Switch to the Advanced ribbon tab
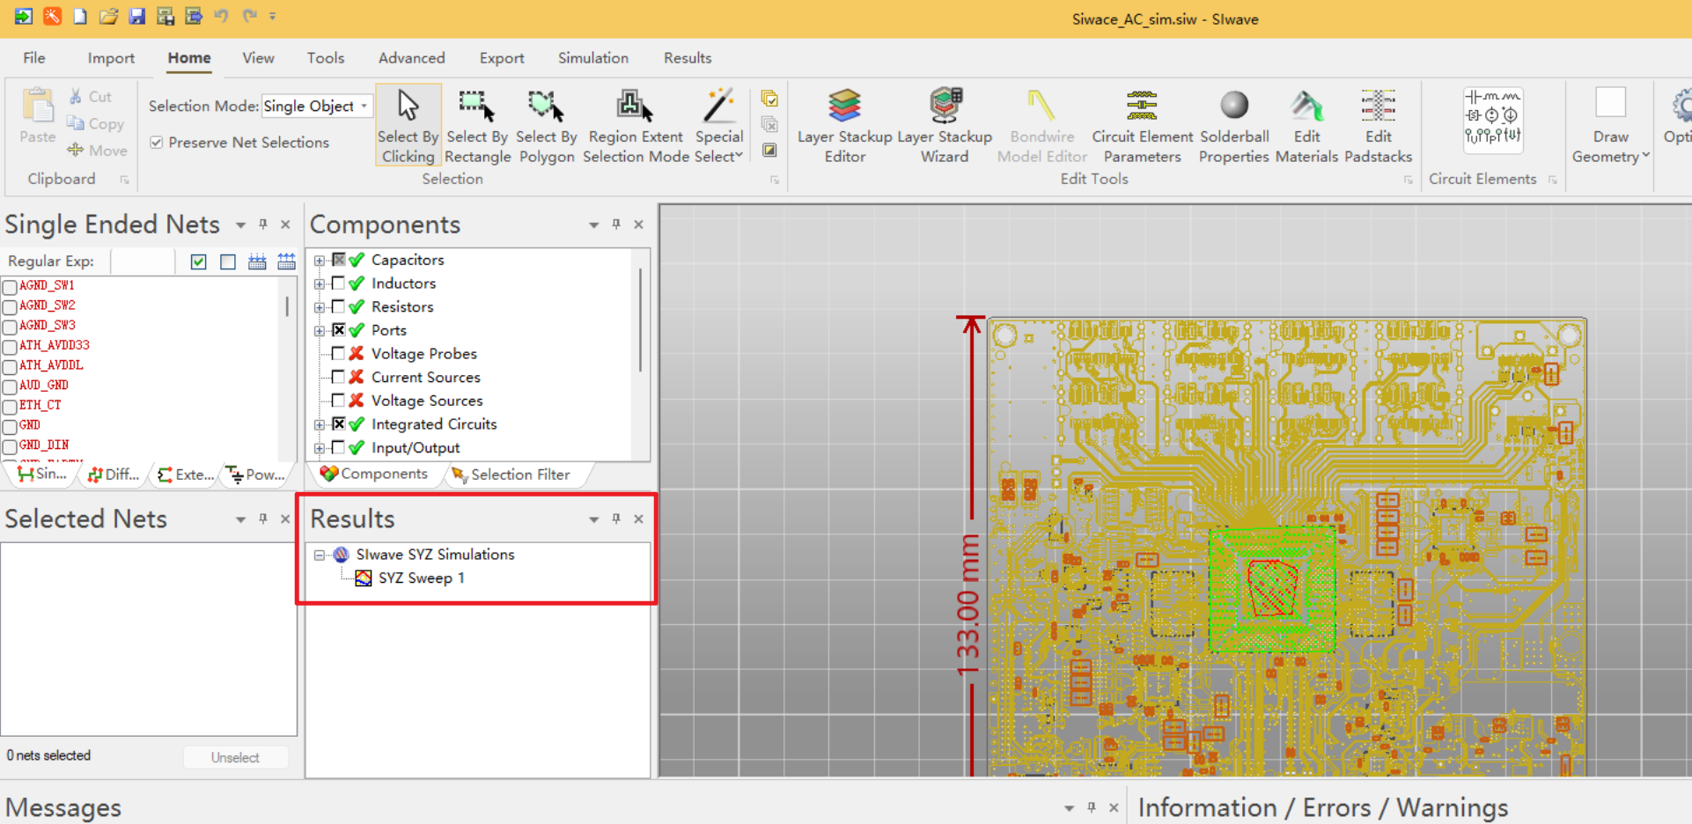Viewport: 1692px width, 824px height. point(411,58)
